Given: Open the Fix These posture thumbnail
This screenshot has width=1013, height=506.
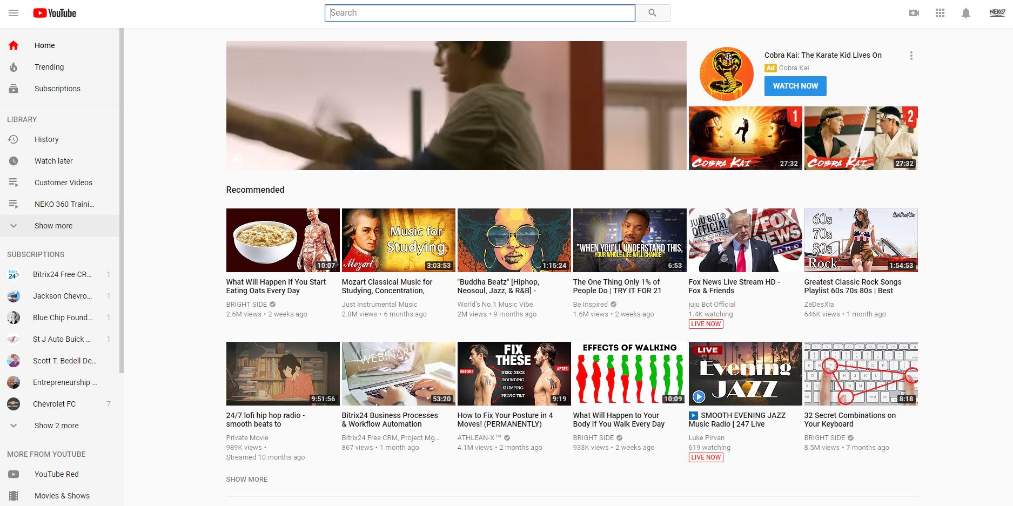Looking at the screenshot, I should tap(514, 374).
